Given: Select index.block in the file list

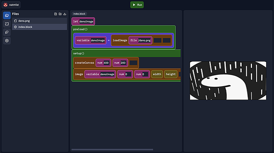Looking at the screenshot, I should (25, 27).
